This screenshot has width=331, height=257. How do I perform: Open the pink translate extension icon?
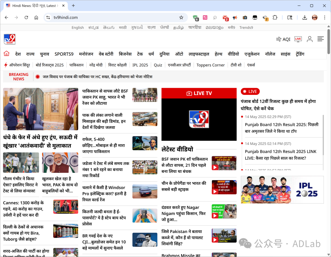[205, 18]
